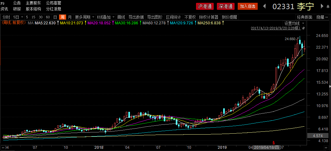This screenshot has width=331, height=151.
Task: Click the MA60:12.278 label
Action: (154, 23)
